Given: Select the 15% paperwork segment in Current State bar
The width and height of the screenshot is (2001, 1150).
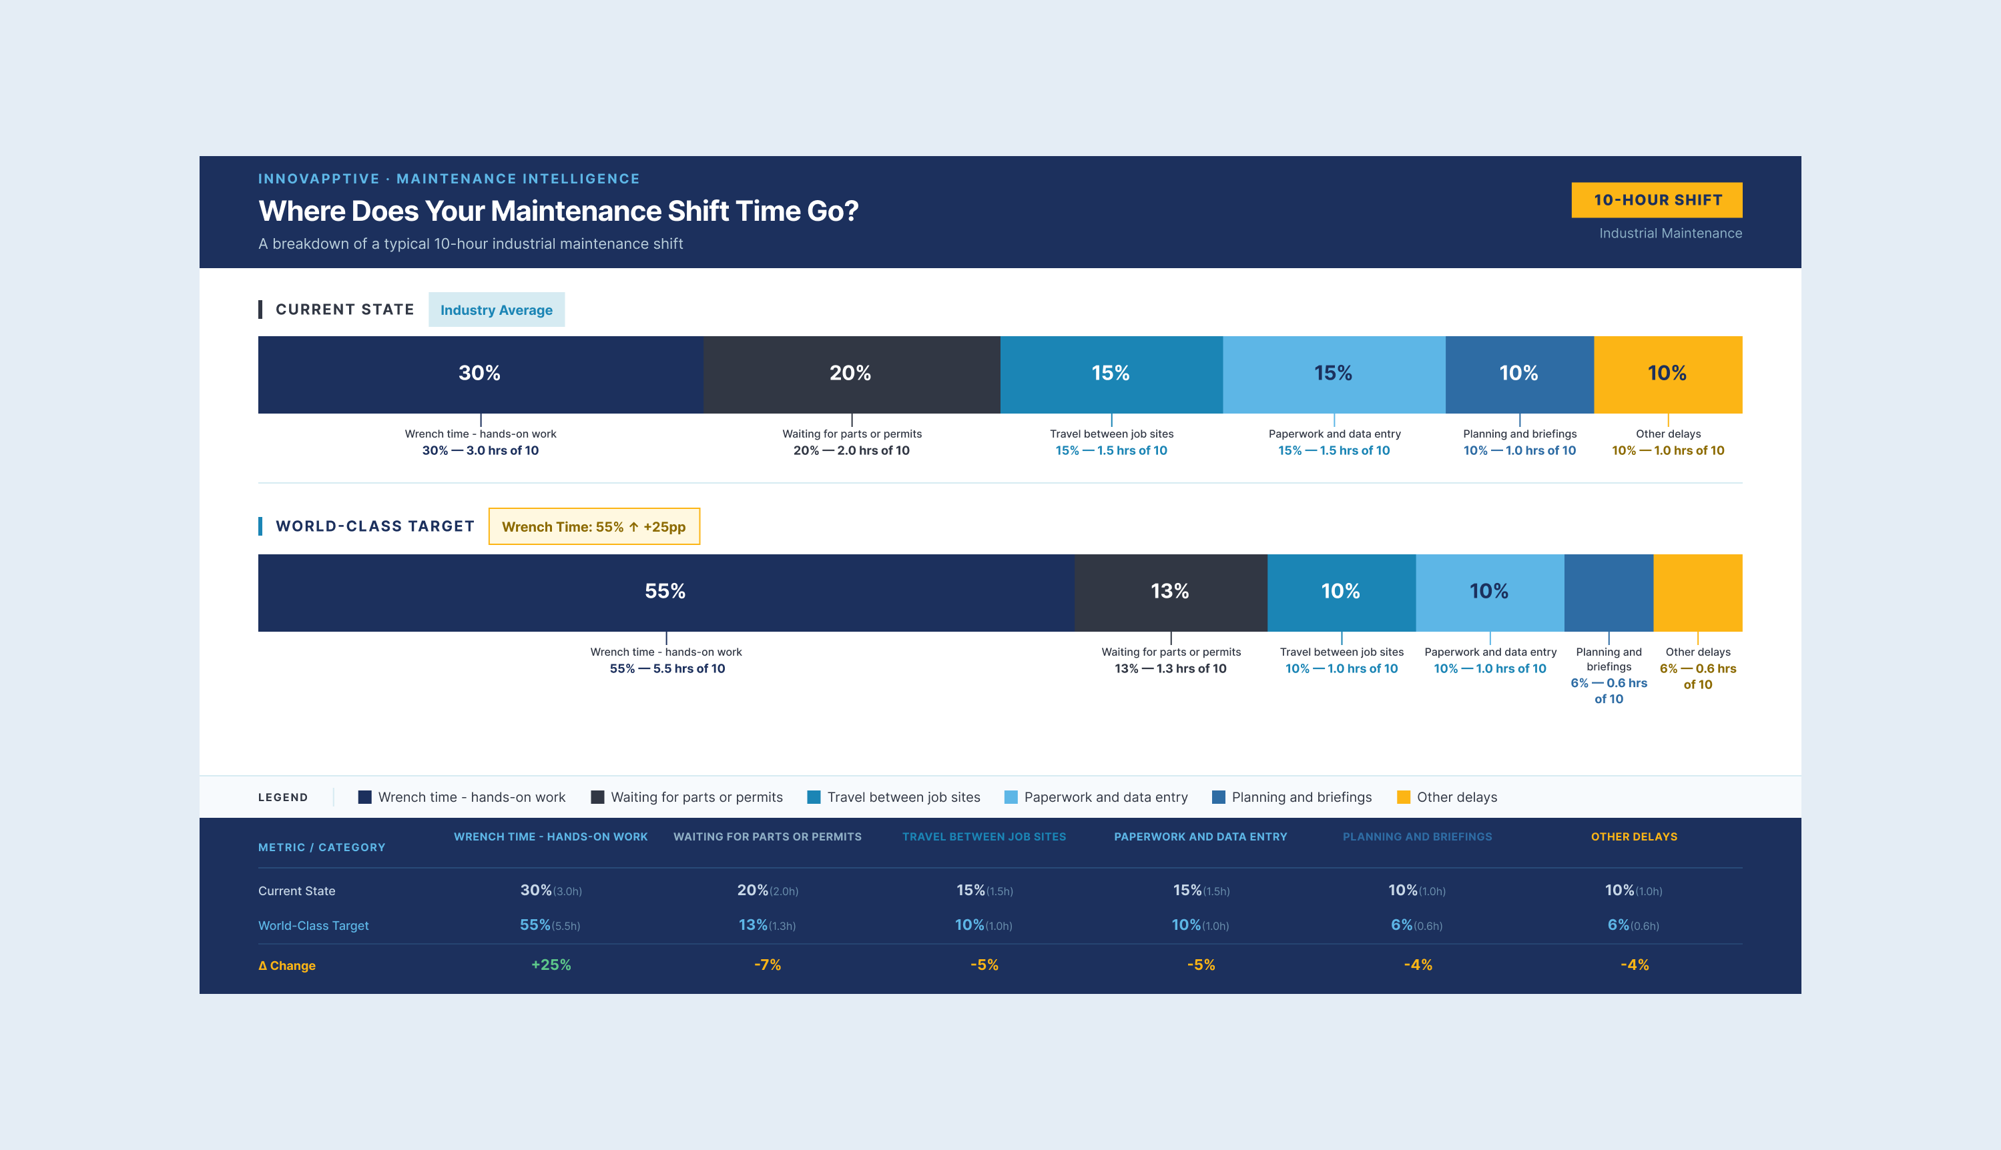Looking at the screenshot, I should (x=1334, y=374).
